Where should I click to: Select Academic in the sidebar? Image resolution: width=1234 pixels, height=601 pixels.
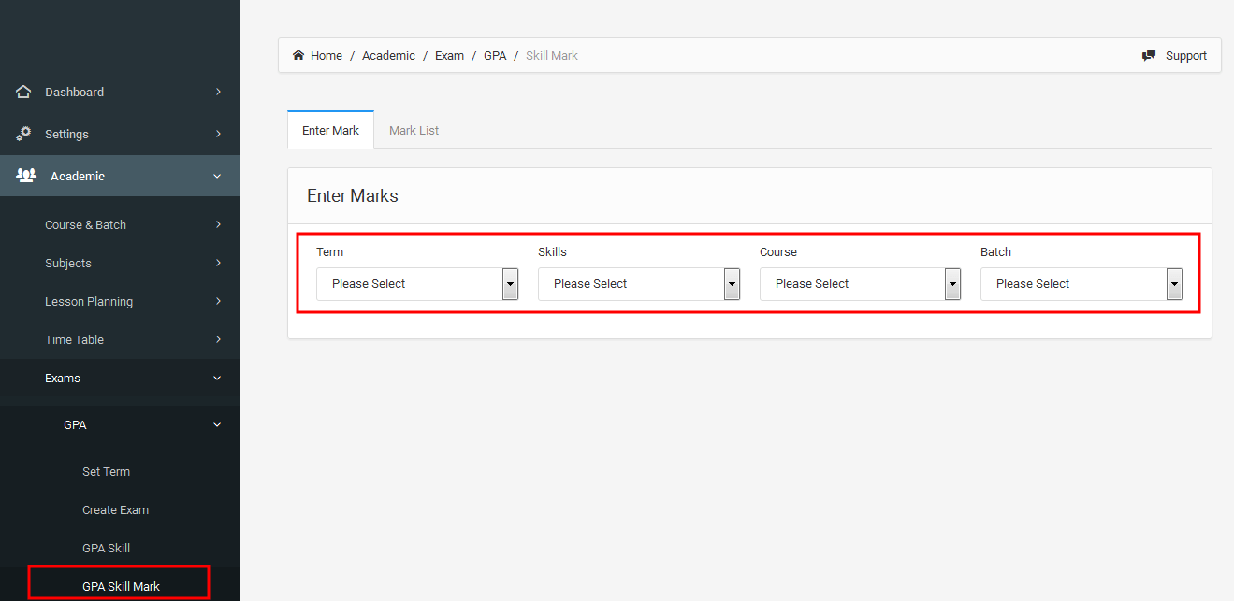tap(78, 176)
